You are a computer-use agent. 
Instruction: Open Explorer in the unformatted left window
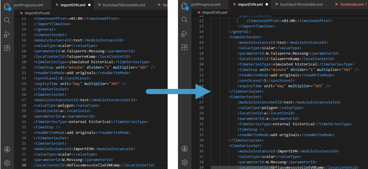[x=7, y=7]
